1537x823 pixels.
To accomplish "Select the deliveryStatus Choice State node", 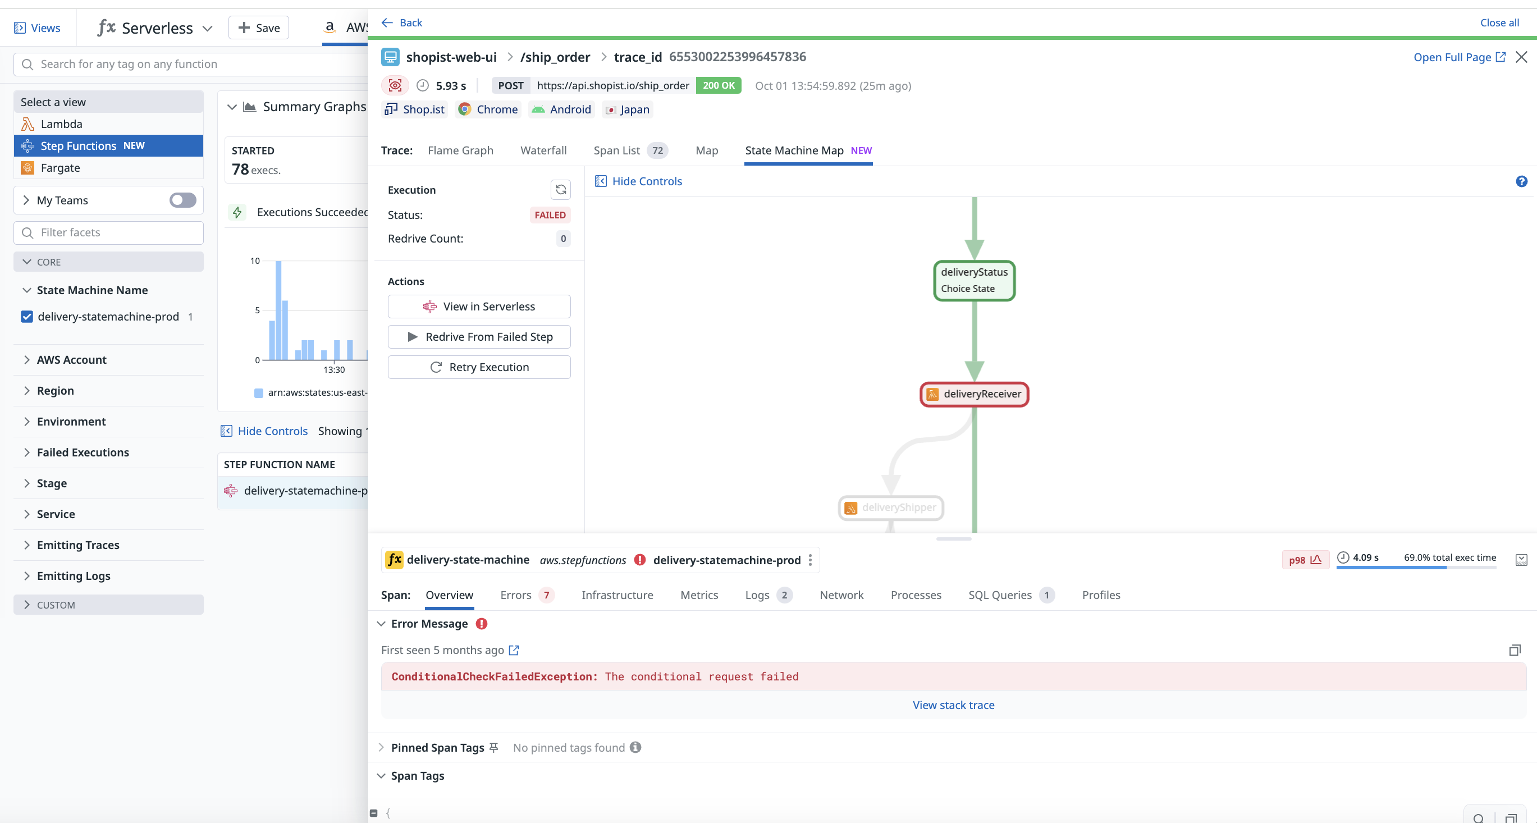I will [974, 281].
